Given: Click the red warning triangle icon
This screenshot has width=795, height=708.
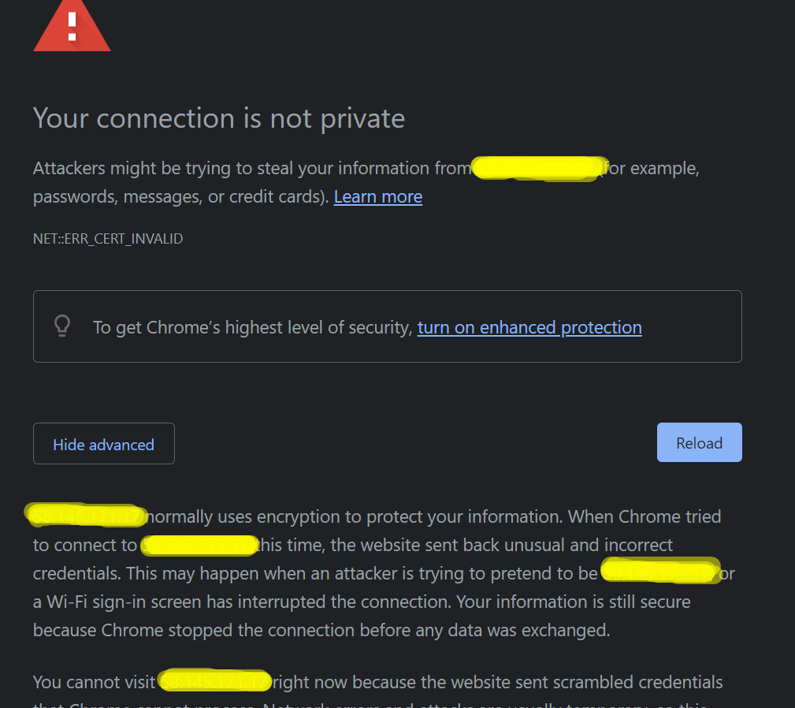Looking at the screenshot, I should pos(72,28).
